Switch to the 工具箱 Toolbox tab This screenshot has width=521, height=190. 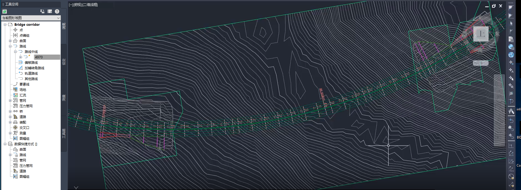[x=64, y=134]
